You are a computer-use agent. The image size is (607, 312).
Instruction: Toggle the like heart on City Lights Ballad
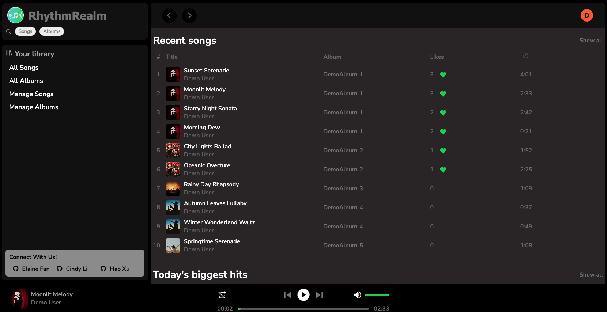coord(443,151)
